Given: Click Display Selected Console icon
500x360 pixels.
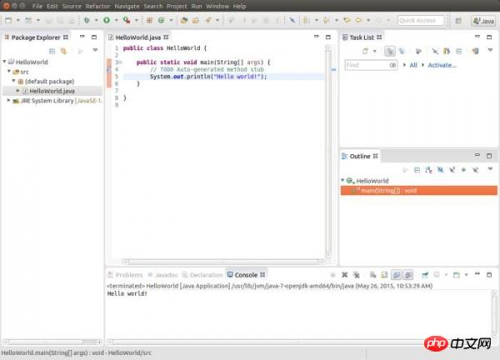Looking at the screenshot, I should tap(437, 274).
